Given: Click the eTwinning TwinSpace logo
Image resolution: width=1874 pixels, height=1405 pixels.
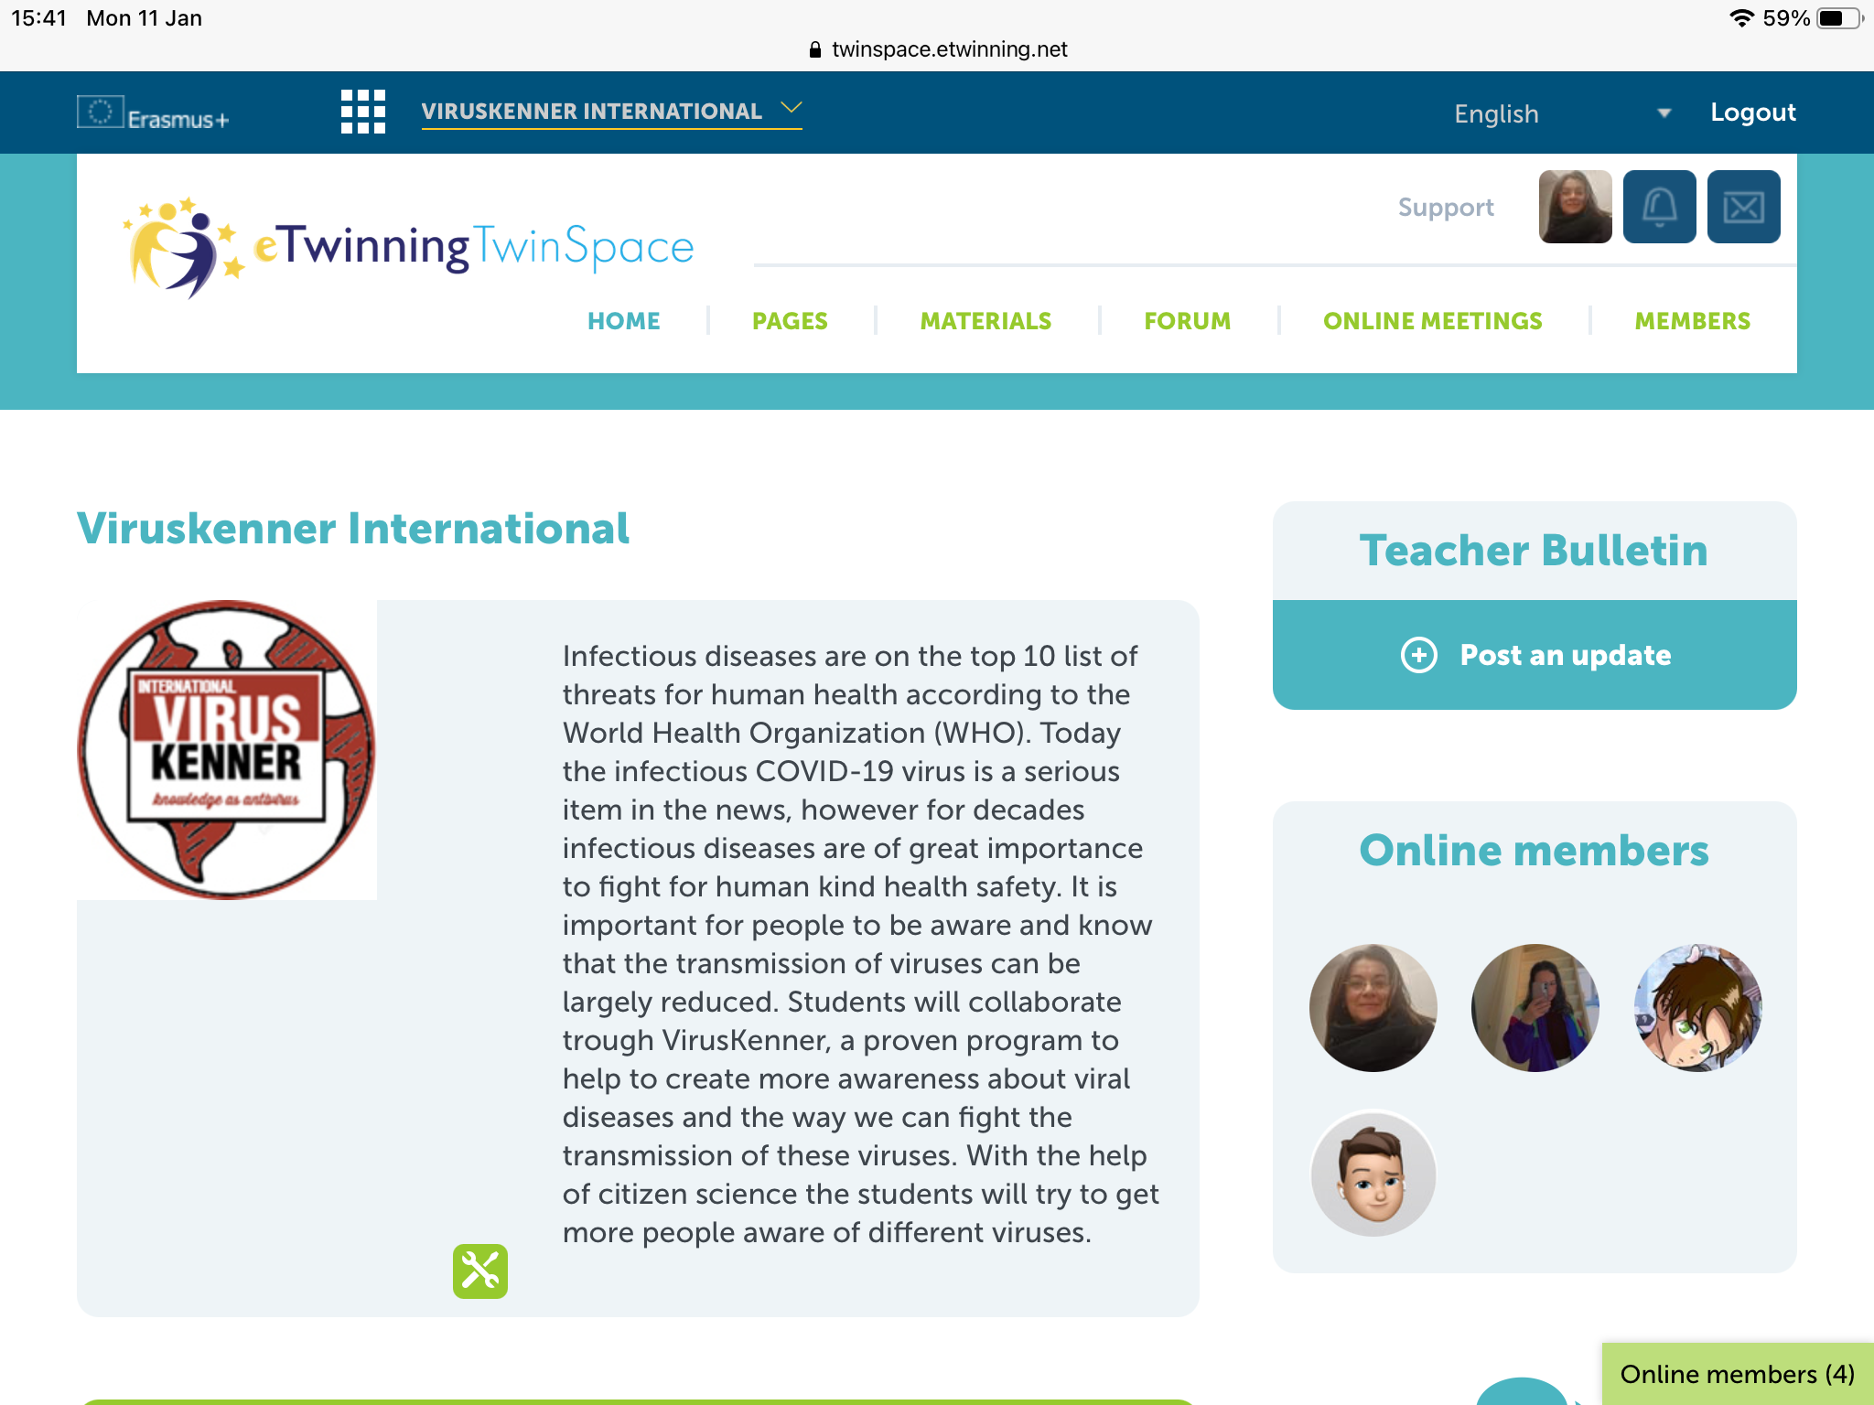Looking at the screenshot, I should pyautogui.click(x=409, y=247).
